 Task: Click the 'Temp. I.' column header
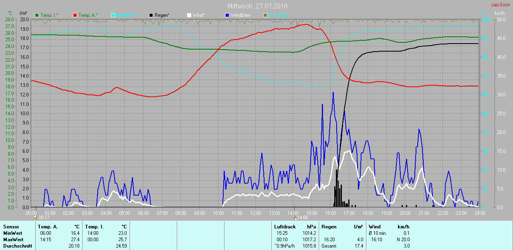(x=94, y=227)
